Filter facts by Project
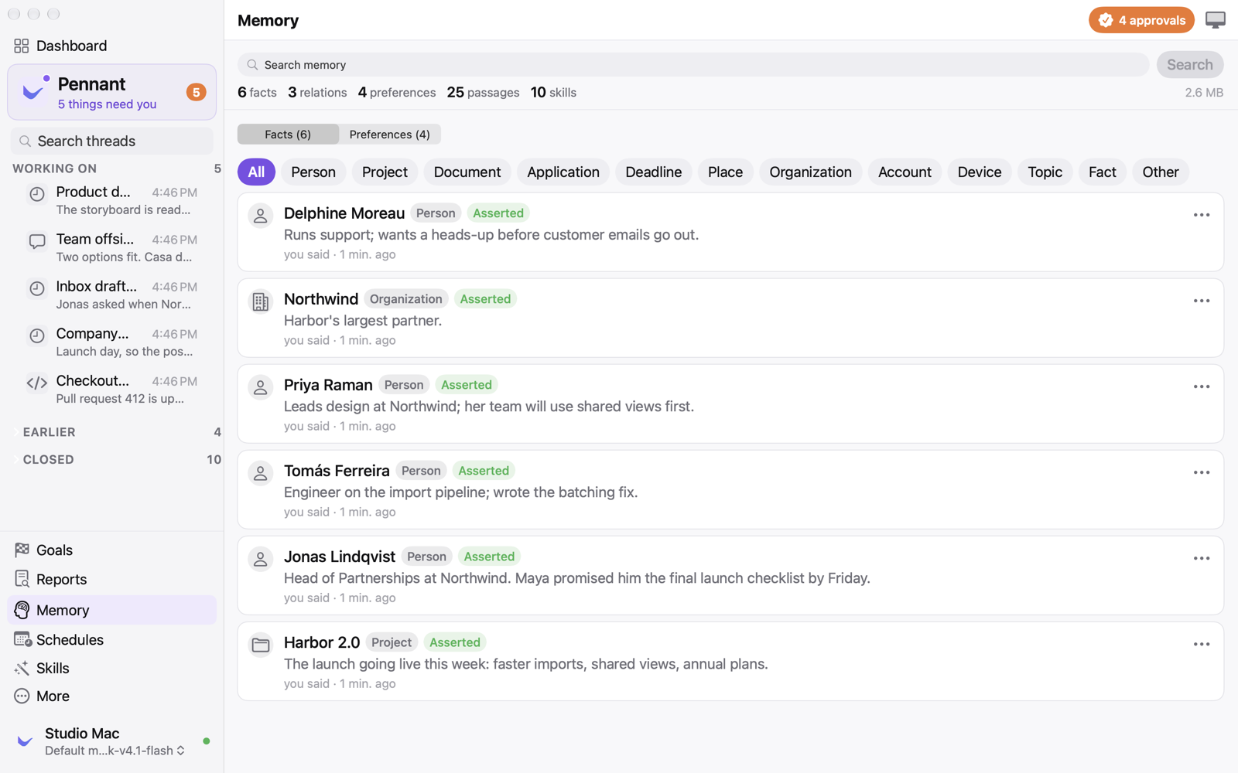1238x773 pixels. (x=385, y=172)
